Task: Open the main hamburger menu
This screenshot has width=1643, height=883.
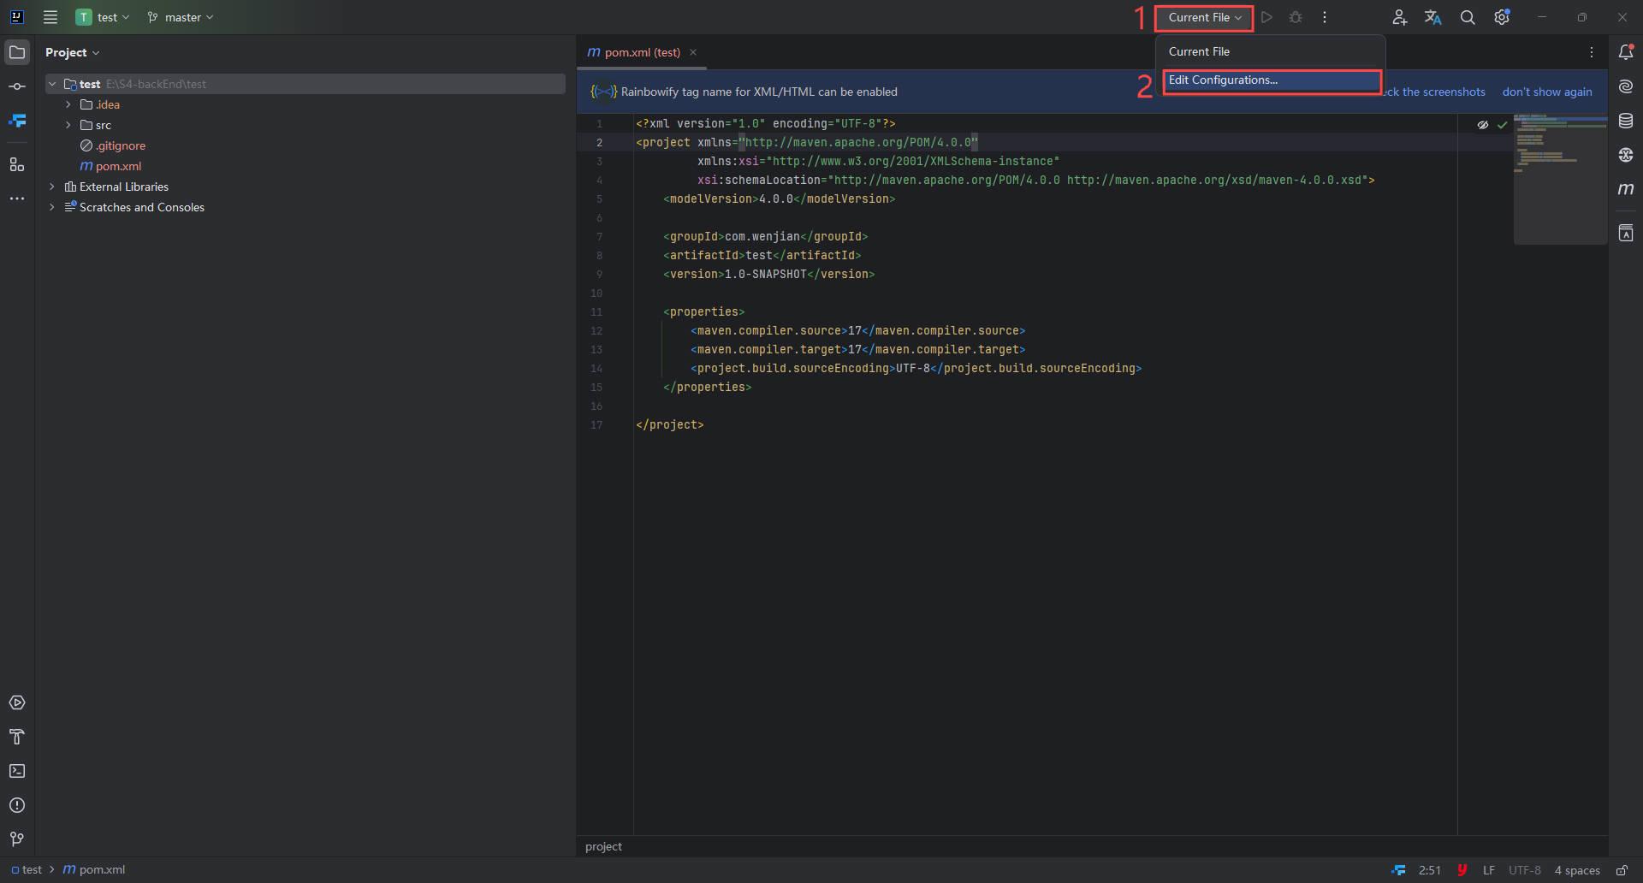Action: click(50, 17)
